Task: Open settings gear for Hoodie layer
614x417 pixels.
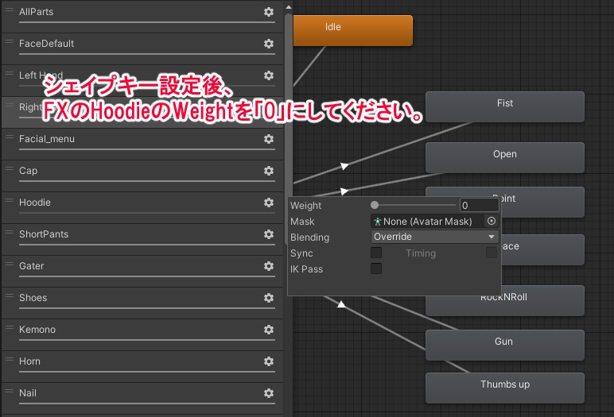Action: (x=269, y=203)
